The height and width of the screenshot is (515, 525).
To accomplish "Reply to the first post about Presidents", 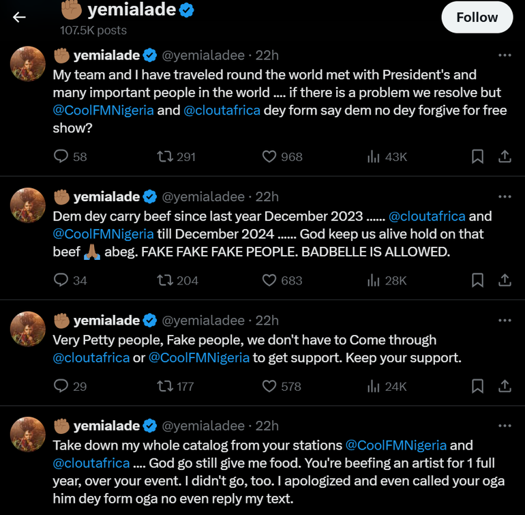I will pos(61,157).
